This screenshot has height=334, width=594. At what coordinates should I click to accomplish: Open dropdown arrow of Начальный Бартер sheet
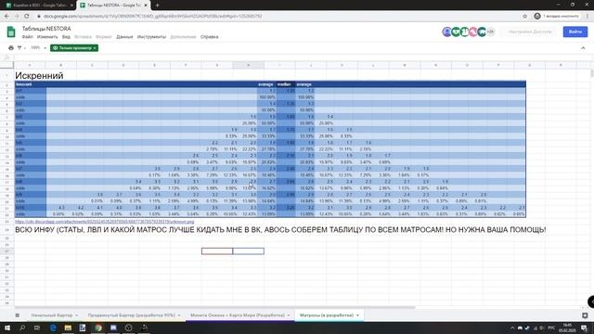tap(76, 315)
